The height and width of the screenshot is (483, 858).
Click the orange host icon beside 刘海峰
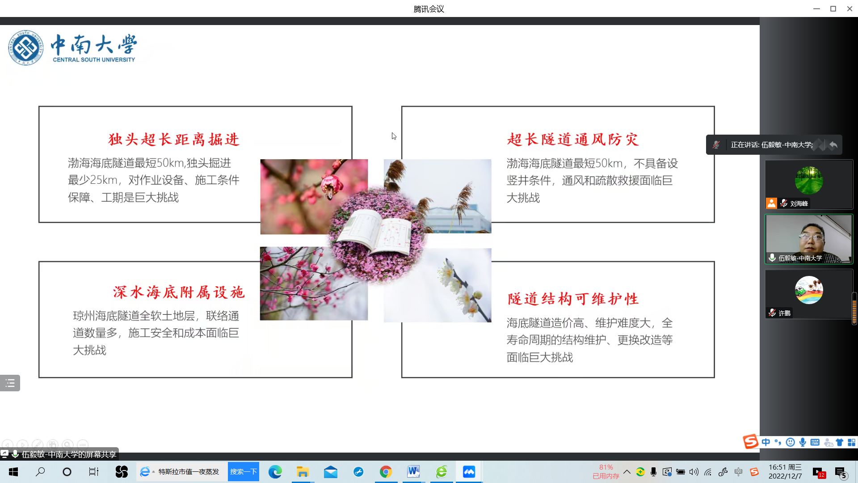click(771, 203)
